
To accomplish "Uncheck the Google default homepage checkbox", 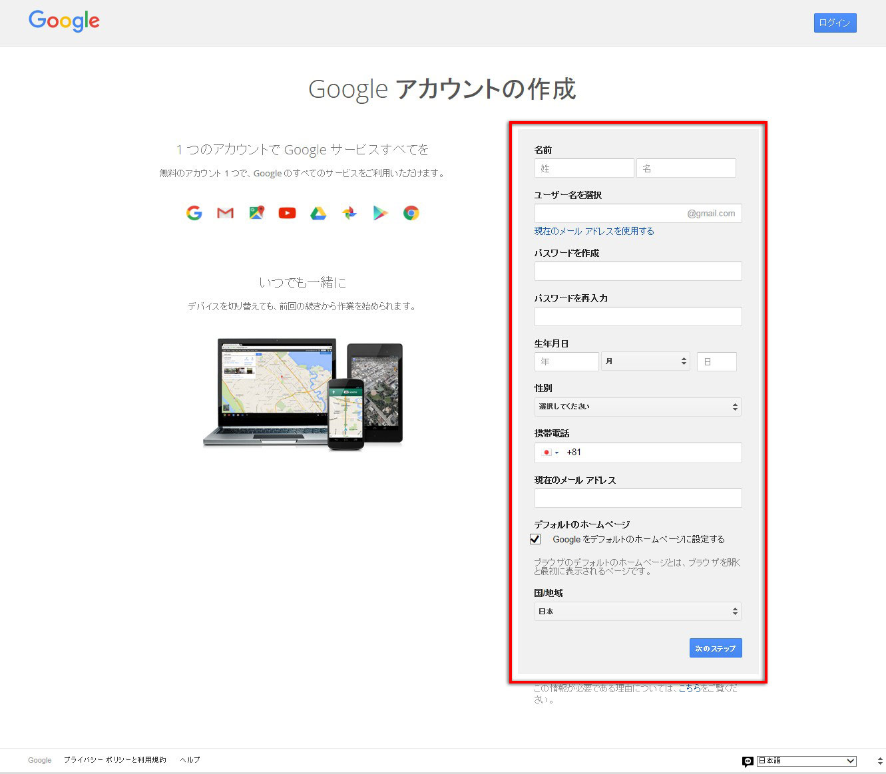I will click(x=535, y=539).
